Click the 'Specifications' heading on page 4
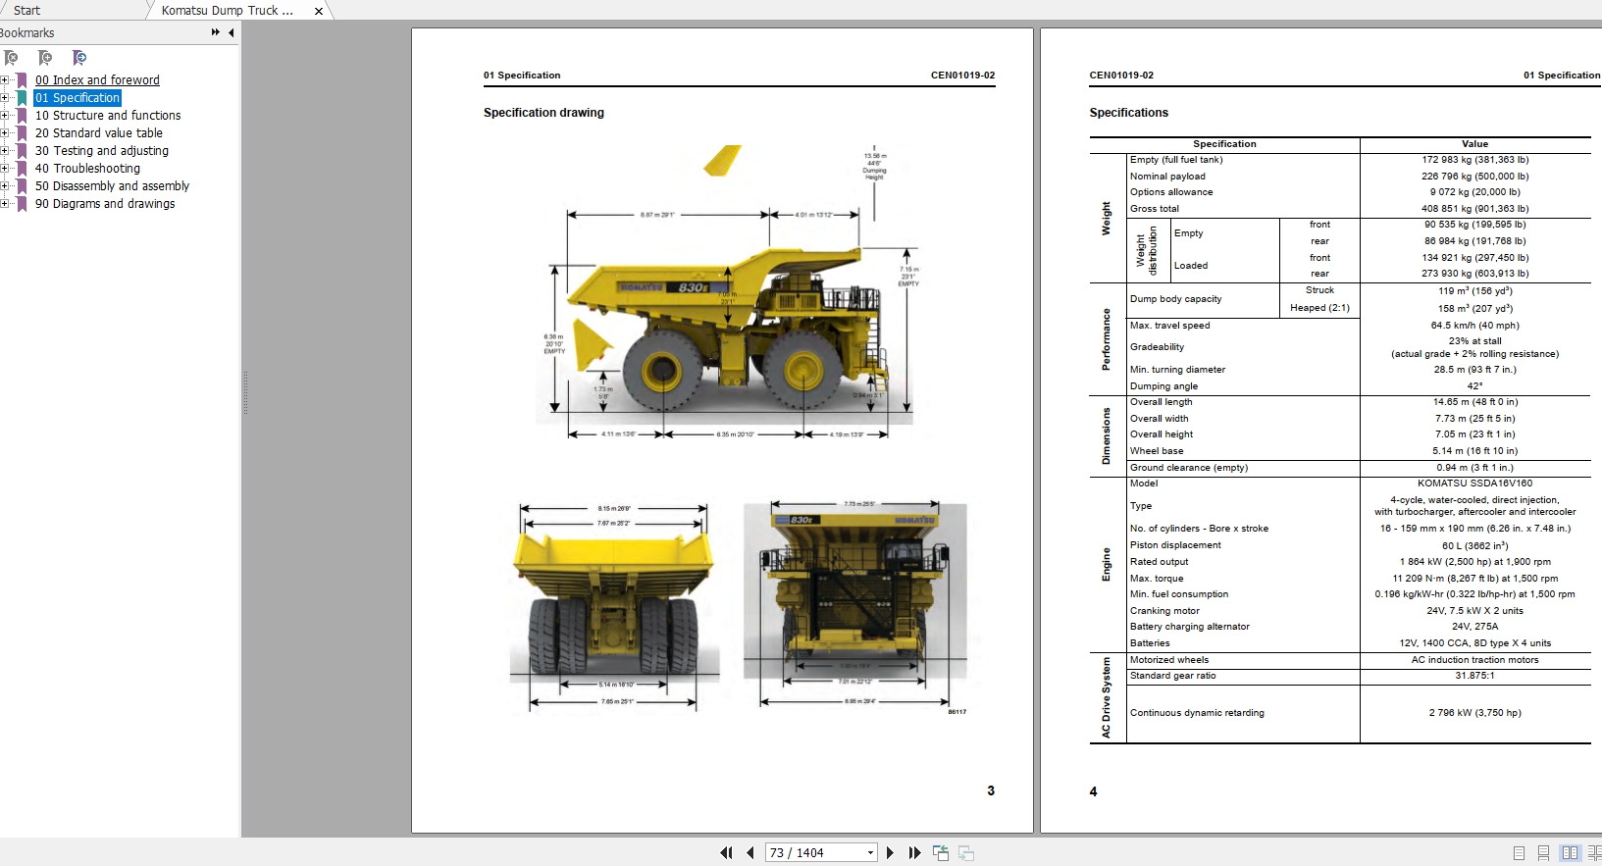Image resolution: width=1602 pixels, height=866 pixels. [x=1129, y=113]
